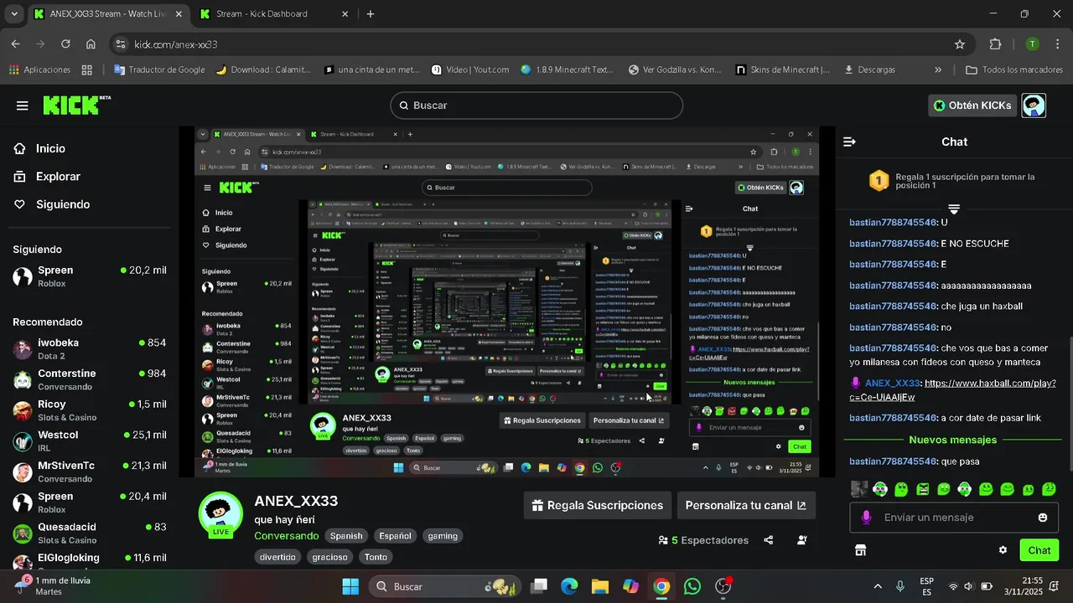The height and width of the screenshot is (603, 1073).
Task: Open the chat shop store icon
Action: tap(860, 550)
